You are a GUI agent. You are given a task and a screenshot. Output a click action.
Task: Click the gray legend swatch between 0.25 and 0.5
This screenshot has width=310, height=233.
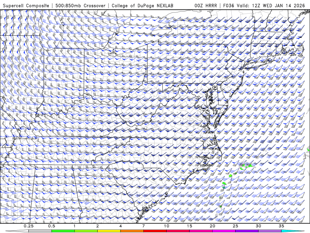point(40,231)
